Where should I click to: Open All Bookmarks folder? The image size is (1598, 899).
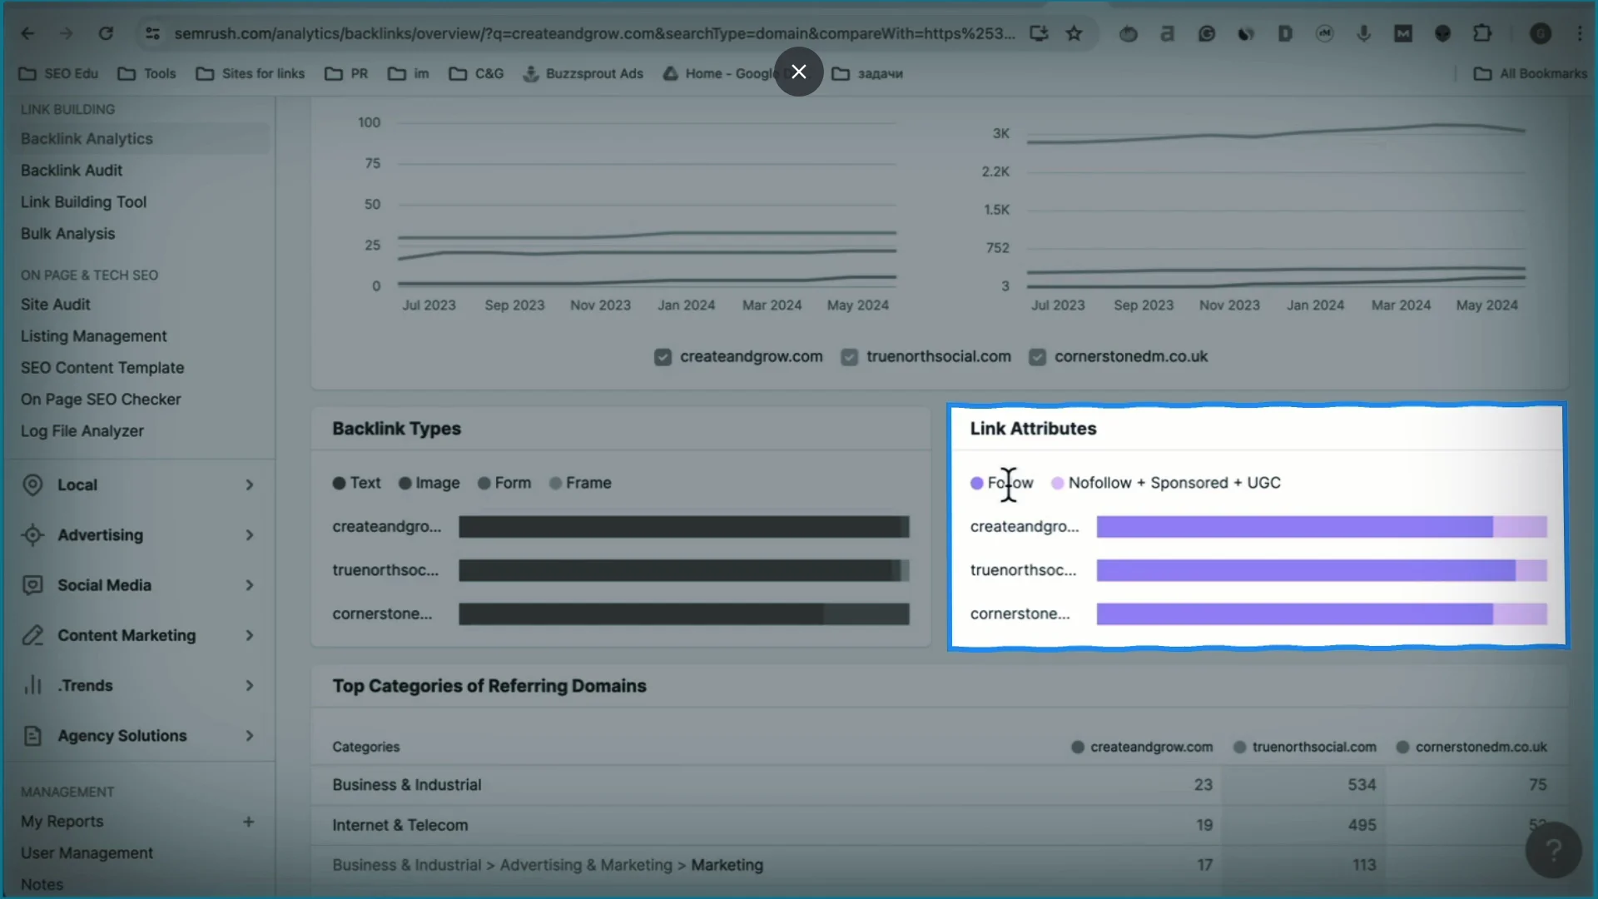1531,73
